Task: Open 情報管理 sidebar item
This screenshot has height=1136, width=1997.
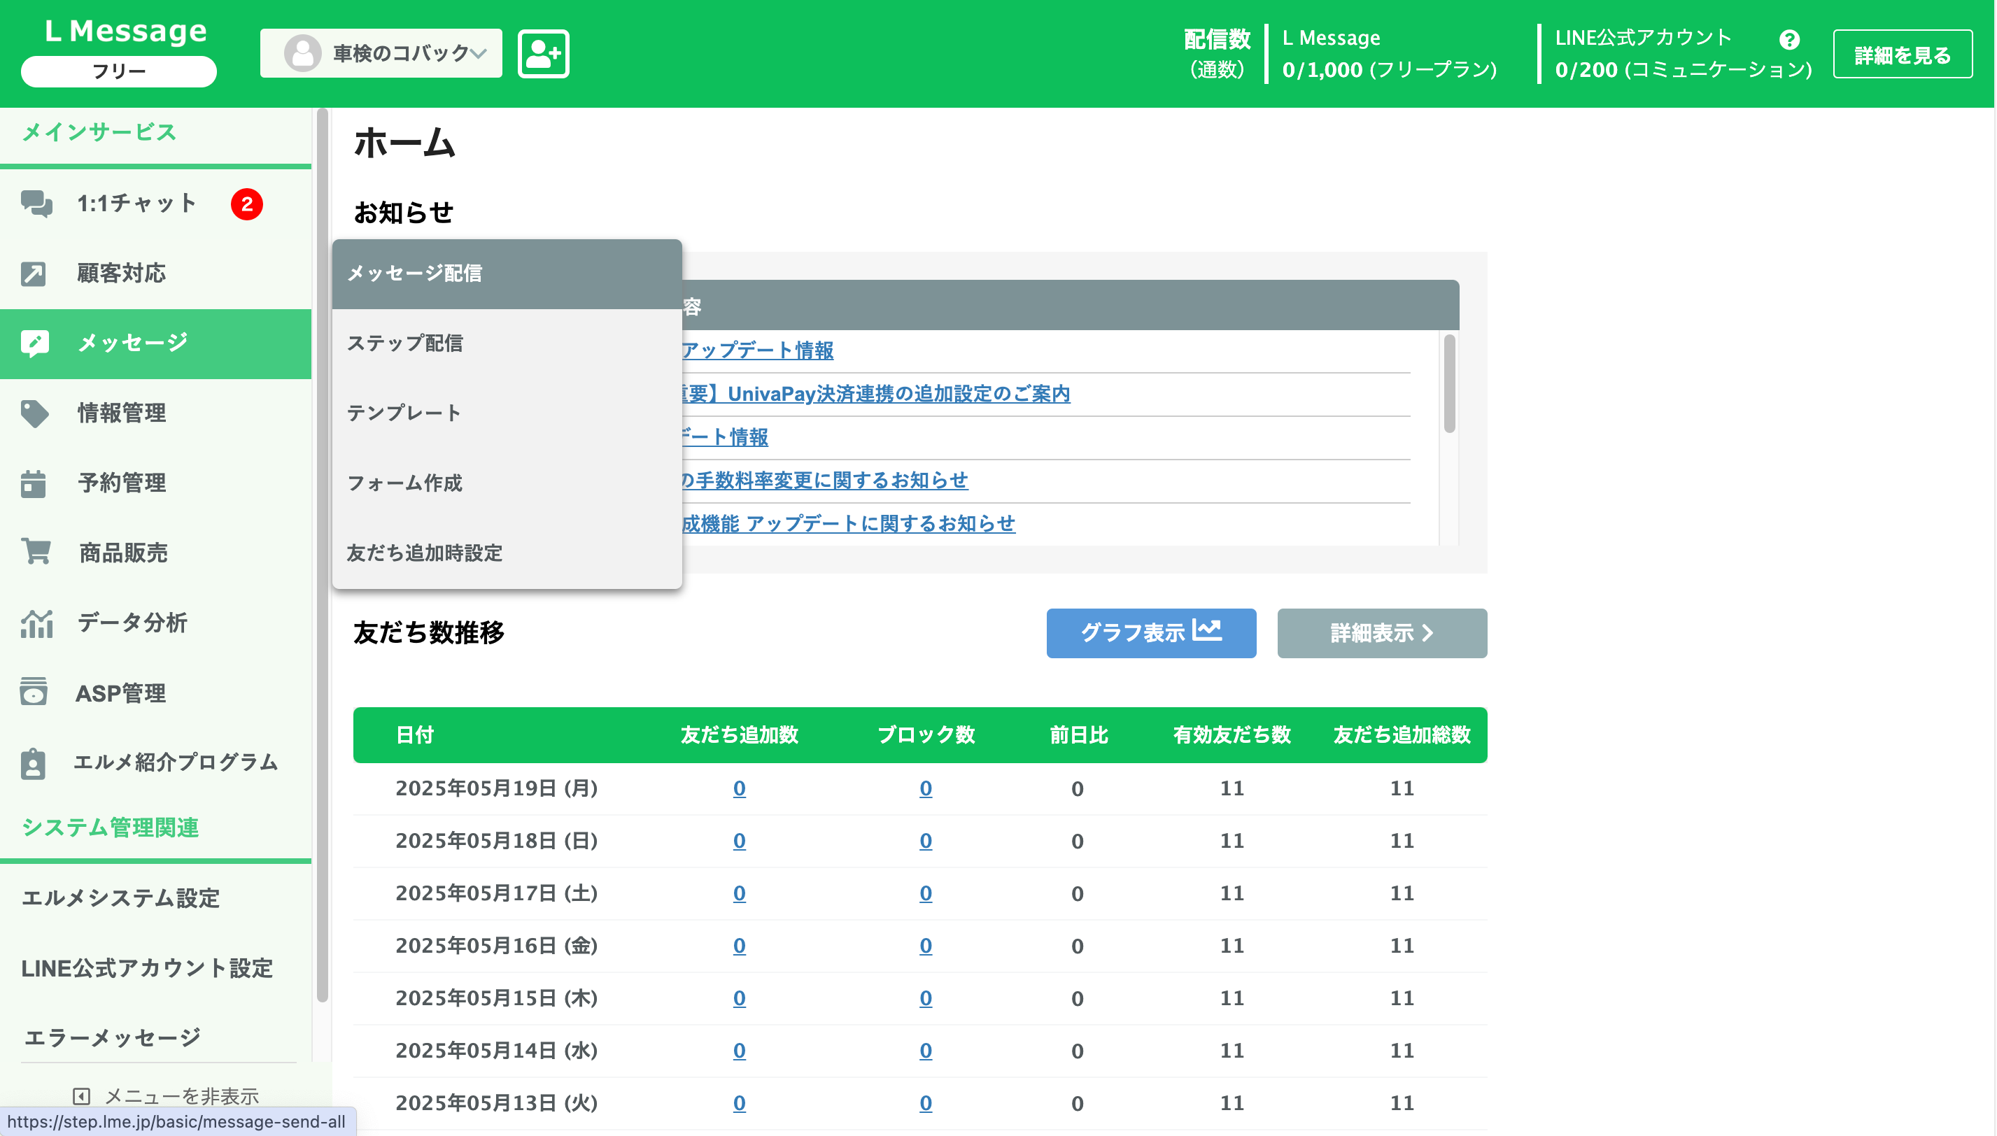Action: click(x=156, y=413)
